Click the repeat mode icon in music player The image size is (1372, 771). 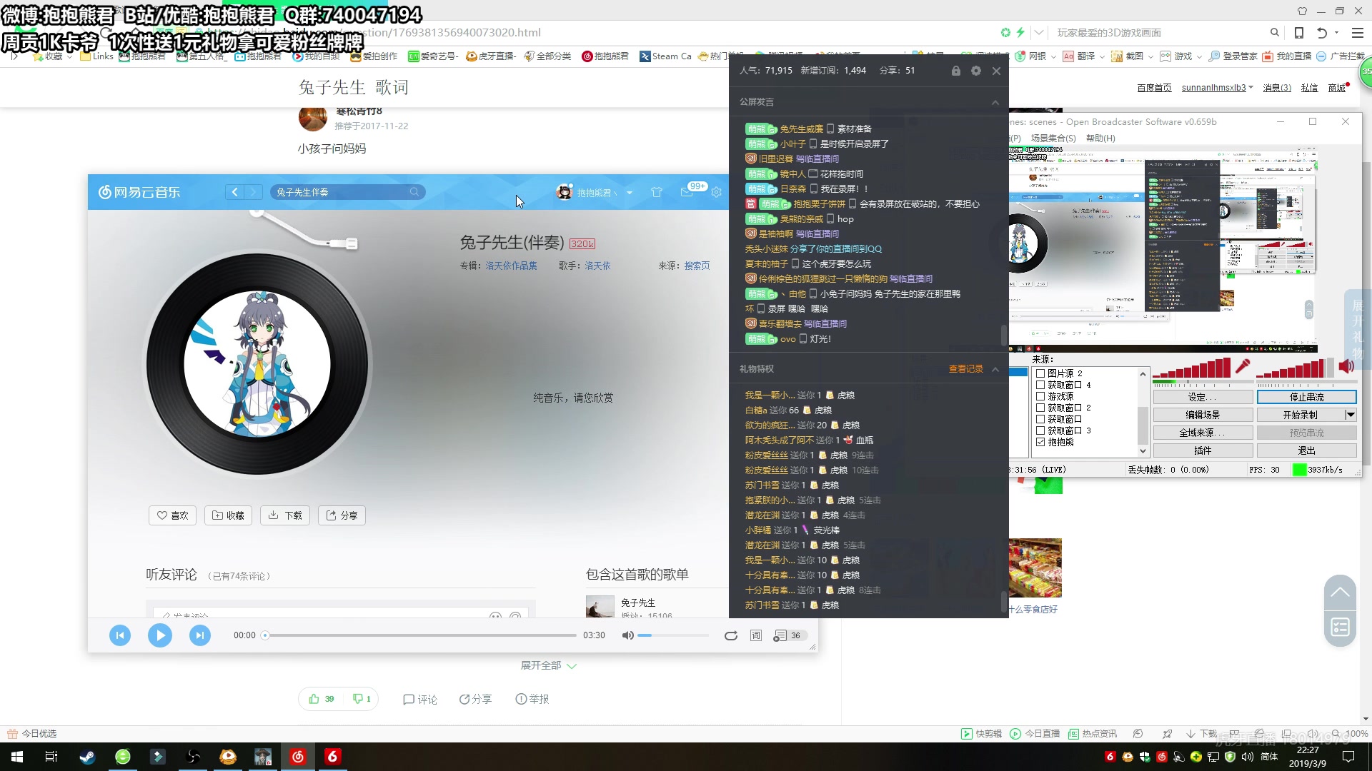click(x=731, y=635)
